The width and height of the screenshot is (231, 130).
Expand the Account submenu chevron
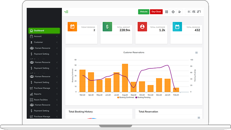57,36
